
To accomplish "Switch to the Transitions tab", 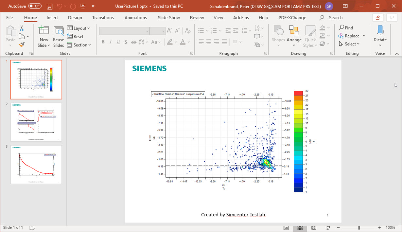I will [x=103, y=18].
